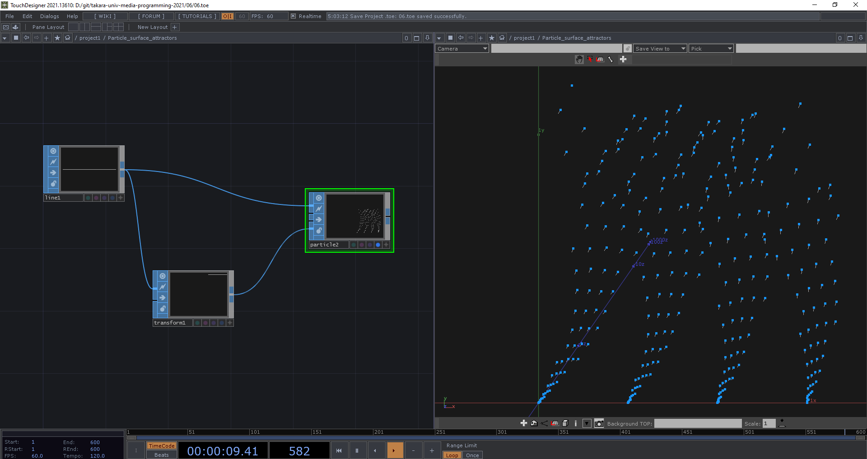
Task: Click the viewer active icon on line1 node
Action: point(53,151)
